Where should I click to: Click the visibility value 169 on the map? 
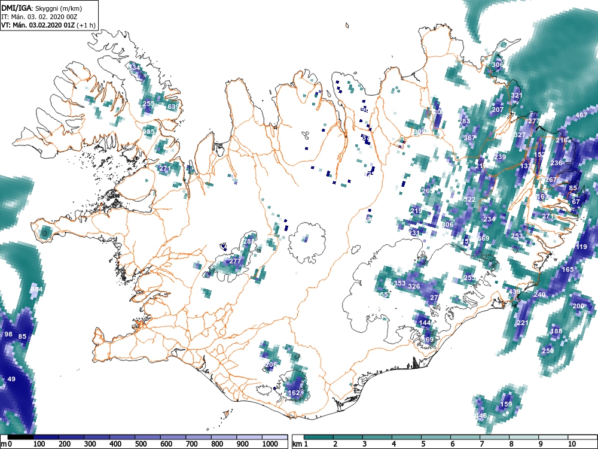pos(428,339)
